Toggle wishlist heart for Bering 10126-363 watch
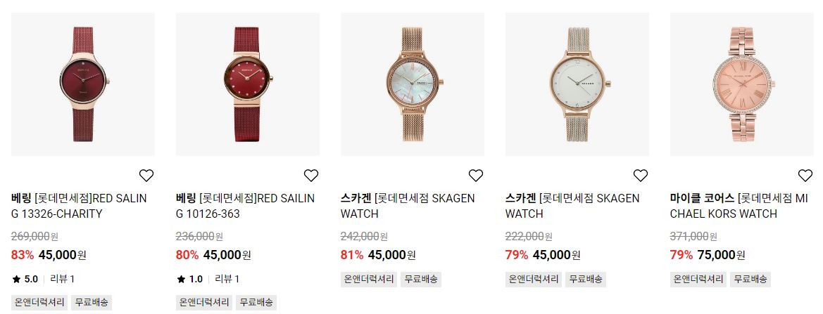823x314 pixels. coord(311,176)
